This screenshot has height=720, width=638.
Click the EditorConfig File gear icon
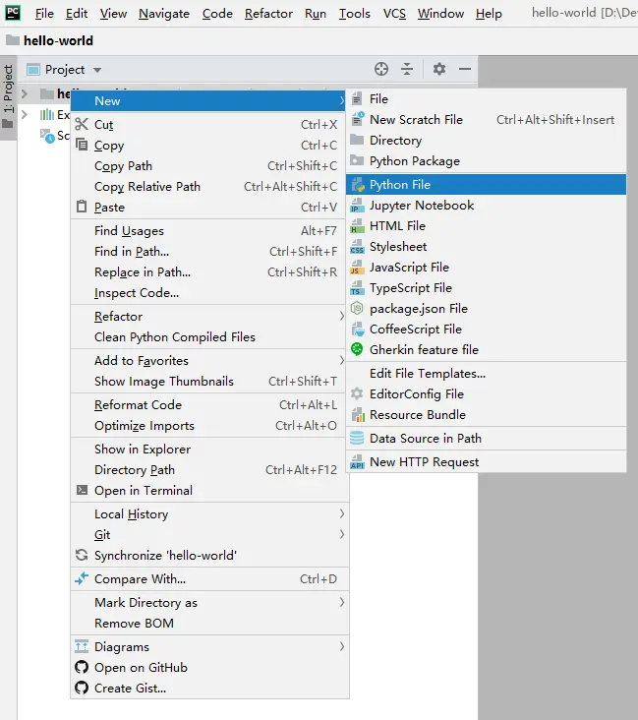(x=357, y=393)
